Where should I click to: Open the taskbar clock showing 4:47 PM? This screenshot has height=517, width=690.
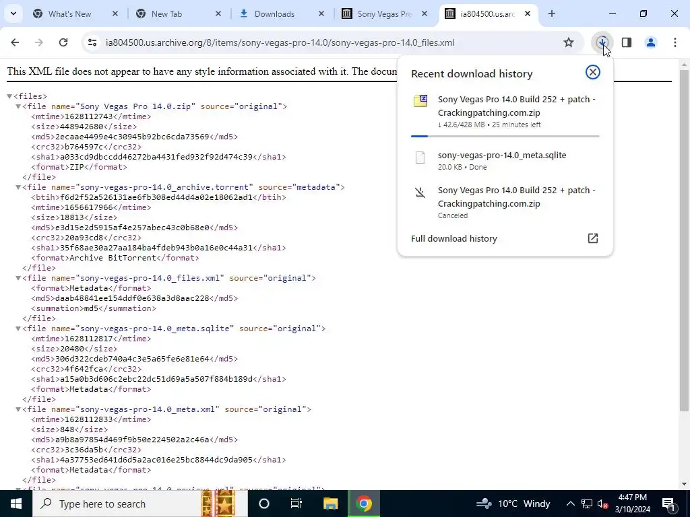632,504
